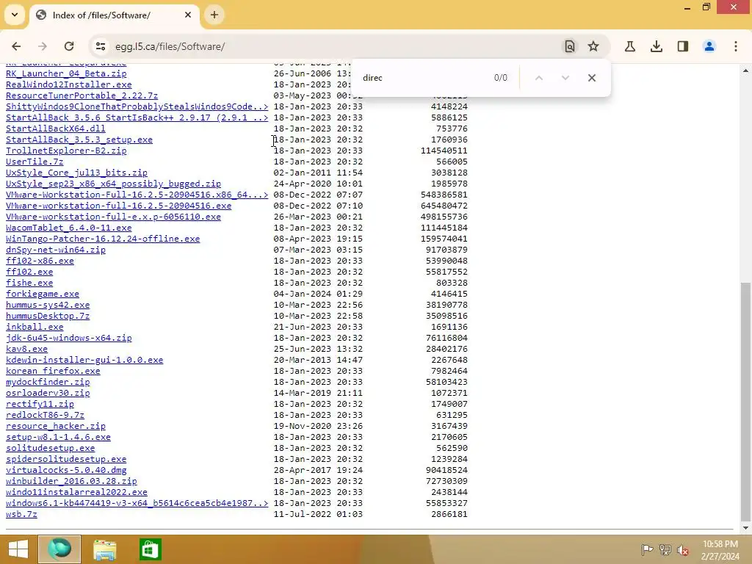Download forkiegame.exe

click(x=42, y=294)
